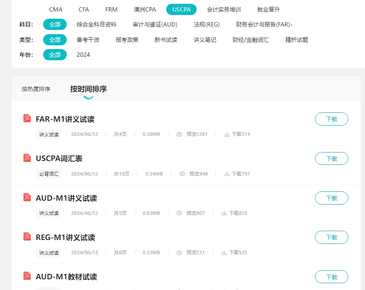Download the FAR-M1讲义试读 file
This screenshot has height=290, width=365.
pos(331,119)
